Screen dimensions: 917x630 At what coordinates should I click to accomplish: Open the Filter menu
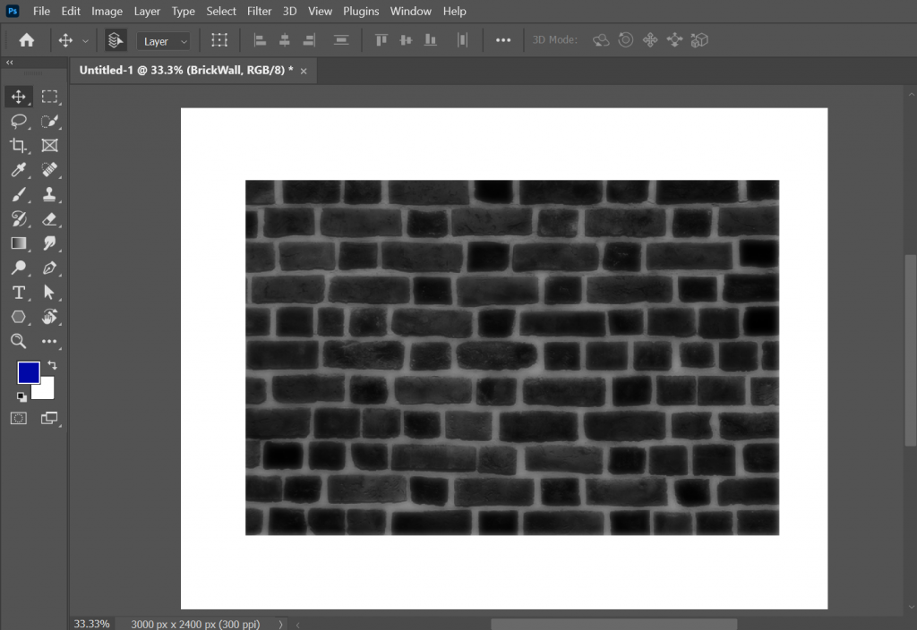259,11
